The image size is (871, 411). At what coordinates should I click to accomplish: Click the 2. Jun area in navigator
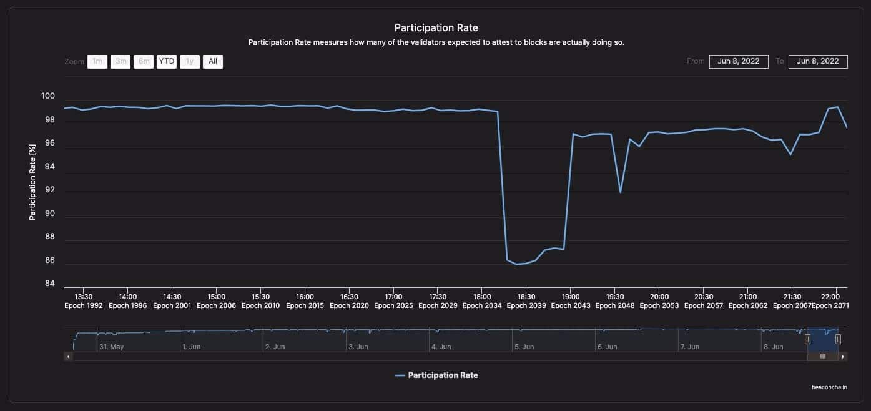(275, 346)
